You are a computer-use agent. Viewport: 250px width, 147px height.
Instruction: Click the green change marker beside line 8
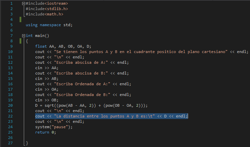click(x=20, y=41)
